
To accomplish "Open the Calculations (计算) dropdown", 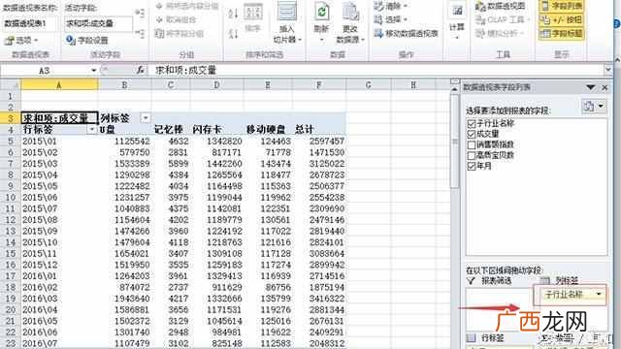I will tap(457, 22).
